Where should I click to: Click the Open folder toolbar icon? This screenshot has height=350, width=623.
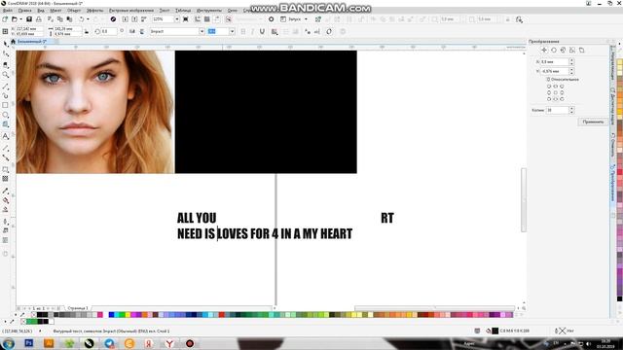click(x=15, y=19)
